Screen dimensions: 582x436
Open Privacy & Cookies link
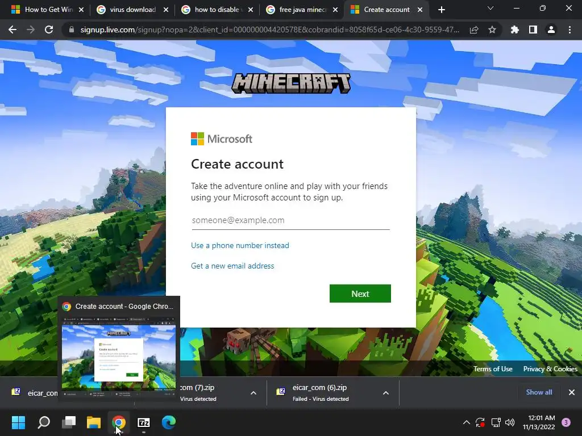550,369
